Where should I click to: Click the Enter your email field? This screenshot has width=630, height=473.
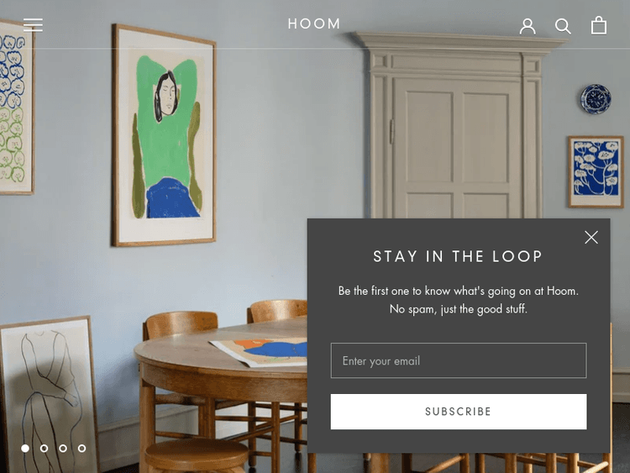(x=459, y=360)
